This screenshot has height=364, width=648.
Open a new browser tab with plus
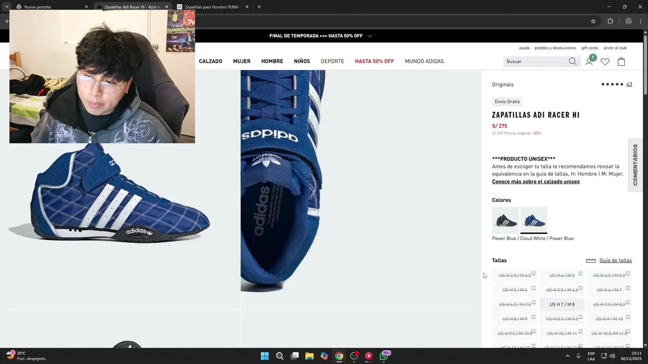point(259,7)
